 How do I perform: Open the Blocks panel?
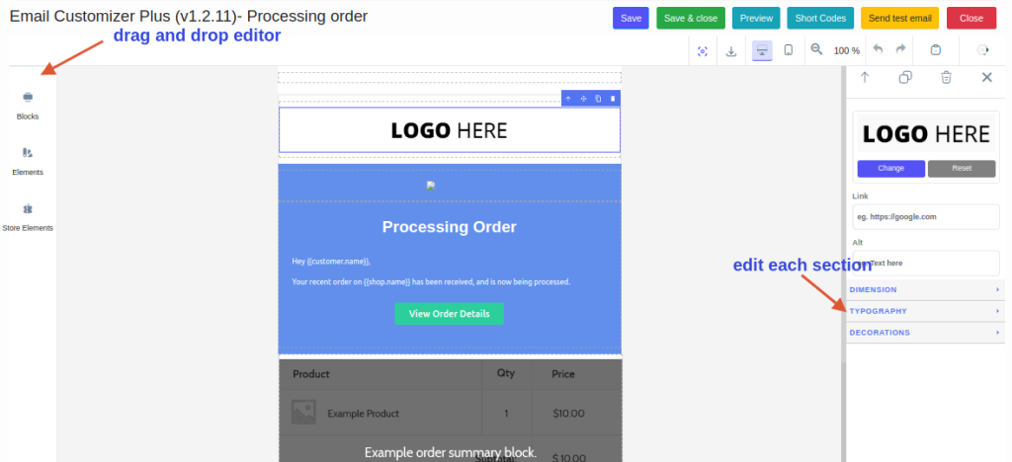28,105
